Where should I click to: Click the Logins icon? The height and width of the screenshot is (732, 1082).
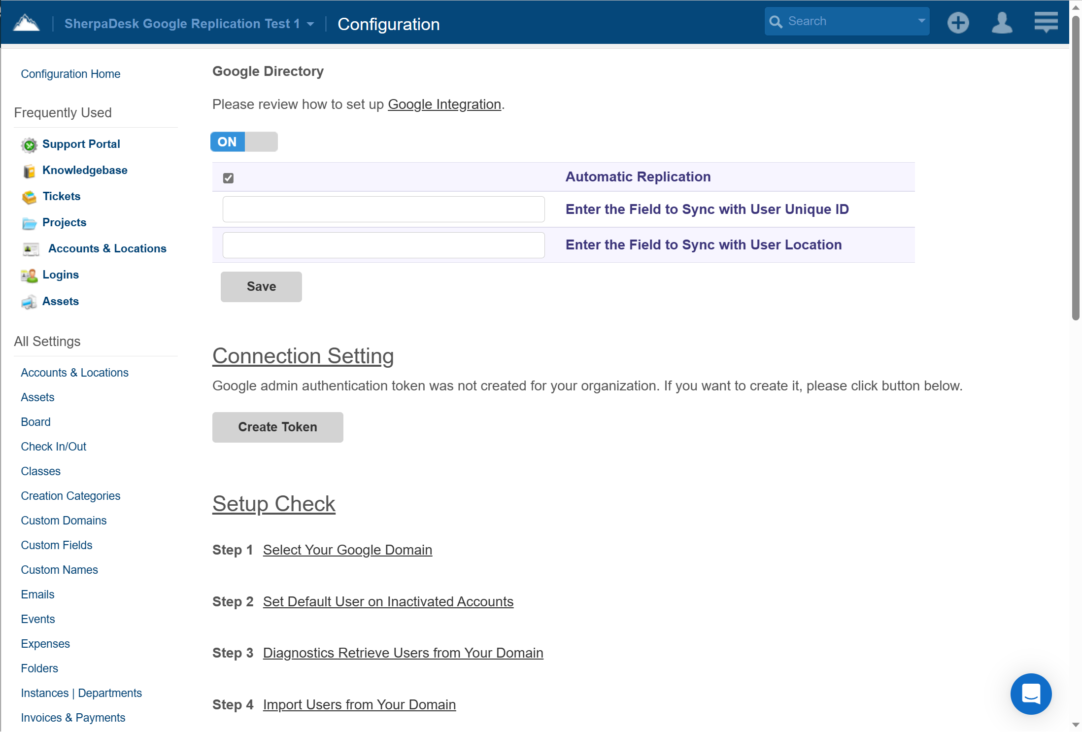click(x=29, y=275)
